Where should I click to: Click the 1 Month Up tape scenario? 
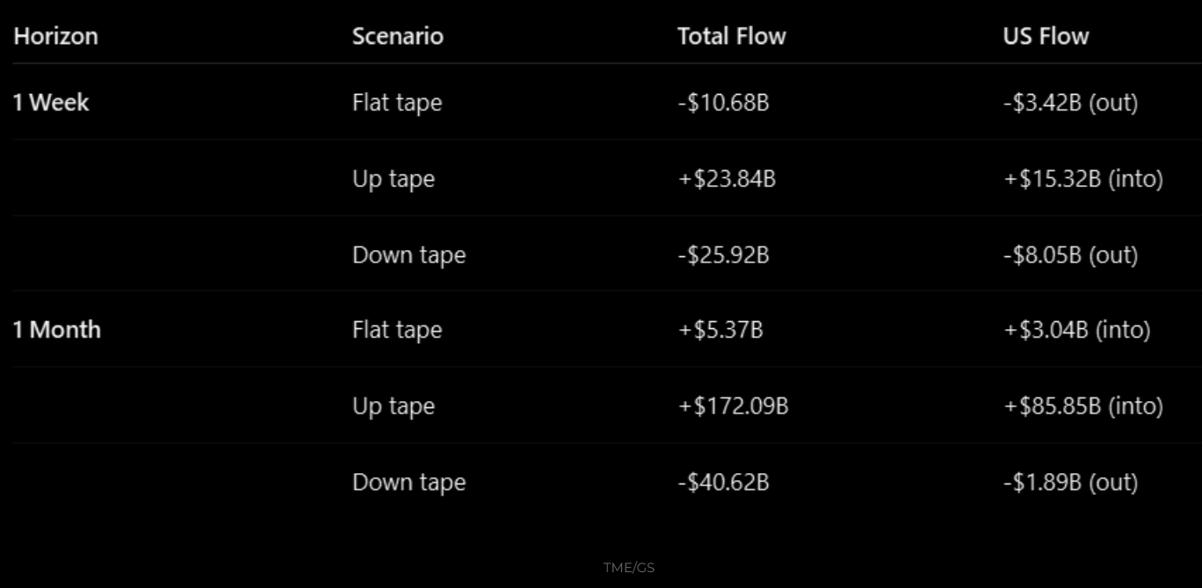394,406
